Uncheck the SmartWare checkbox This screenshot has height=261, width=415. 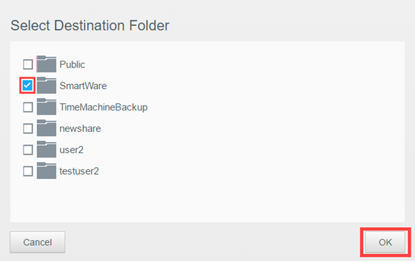tap(28, 86)
